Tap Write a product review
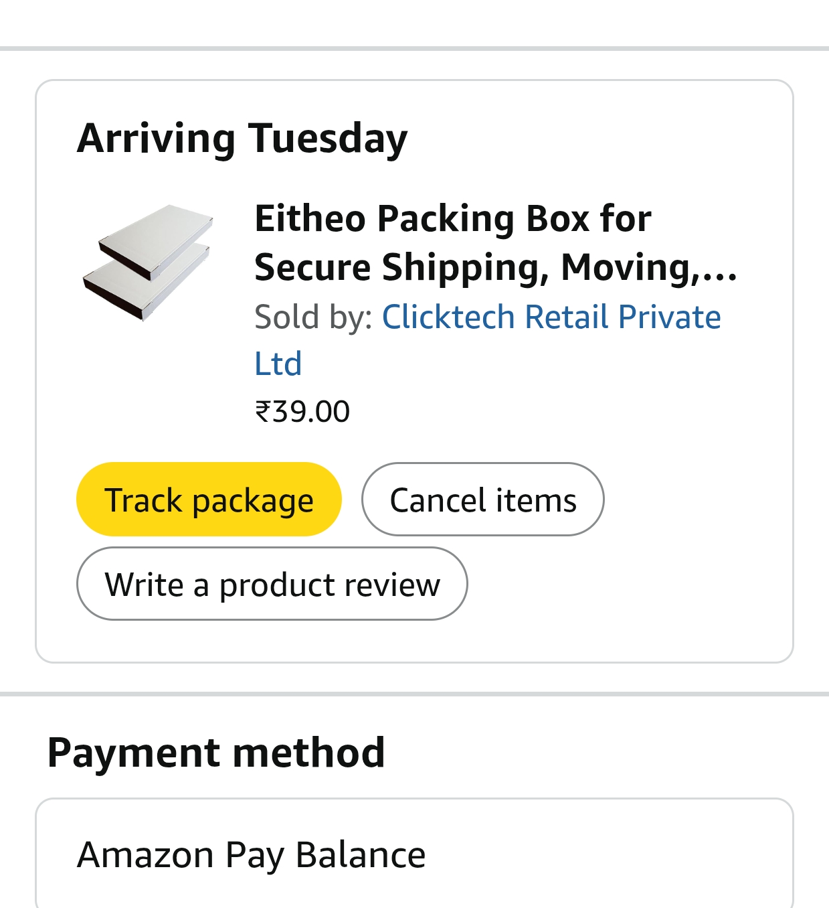The height and width of the screenshot is (908, 829). point(272,584)
